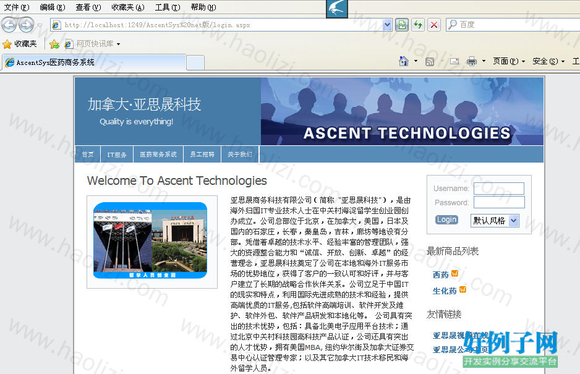Click the 西药 product link
The height and width of the screenshot is (374, 580).
coord(440,274)
